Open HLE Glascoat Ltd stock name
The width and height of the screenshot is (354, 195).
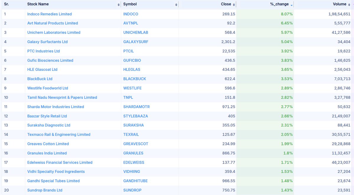[x=42, y=69]
